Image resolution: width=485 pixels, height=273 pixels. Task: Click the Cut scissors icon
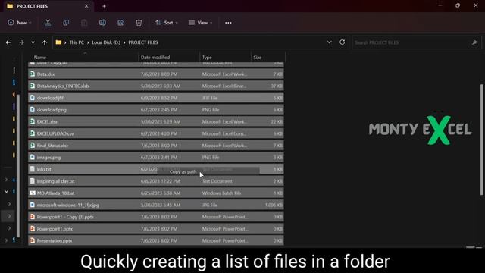(48, 23)
